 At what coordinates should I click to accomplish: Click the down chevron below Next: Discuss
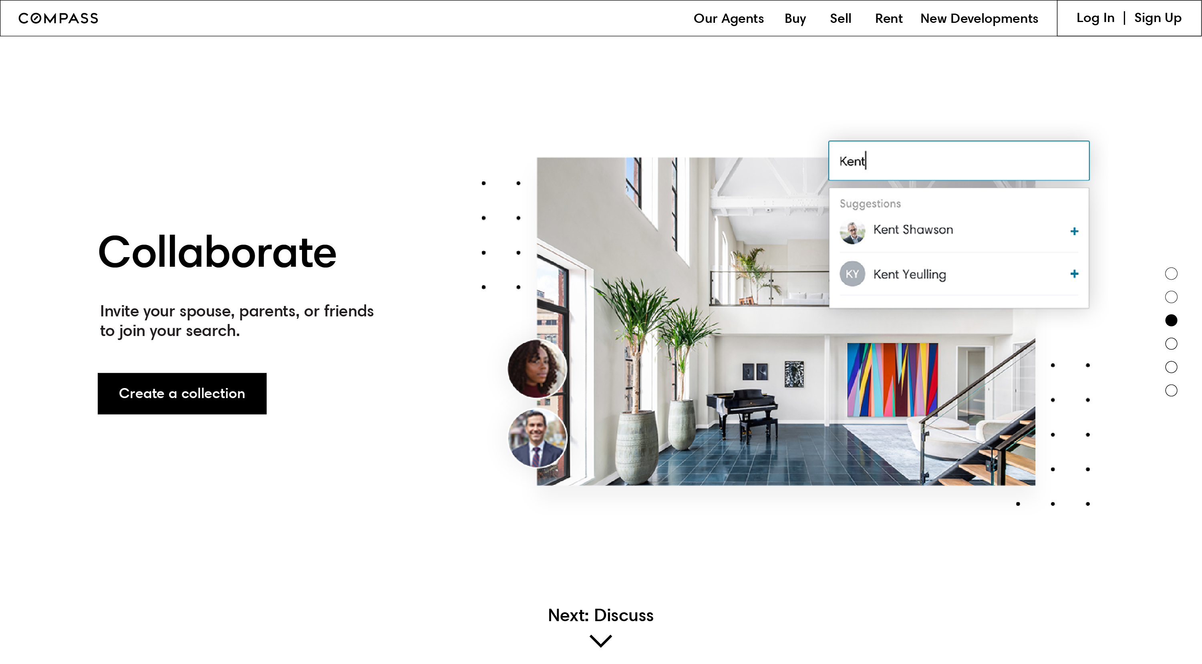pos(600,641)
